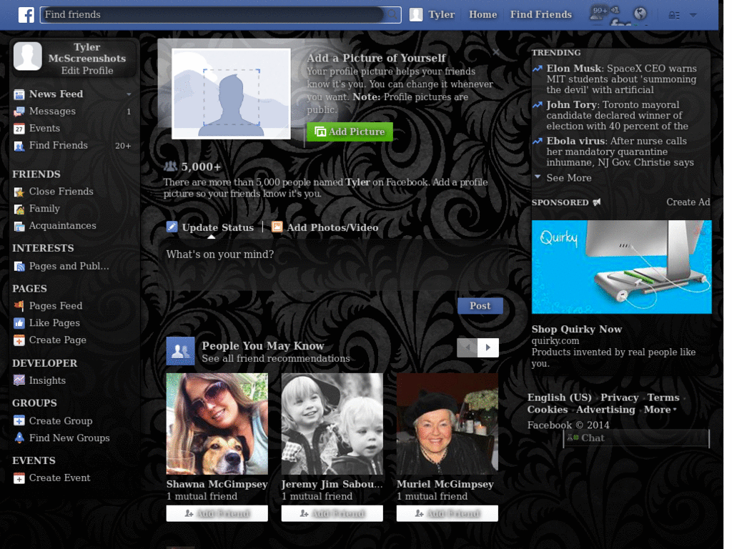Click the sponsored megaphone icon
The width and height of the screenshot is (732, 549).
point(597,202)
